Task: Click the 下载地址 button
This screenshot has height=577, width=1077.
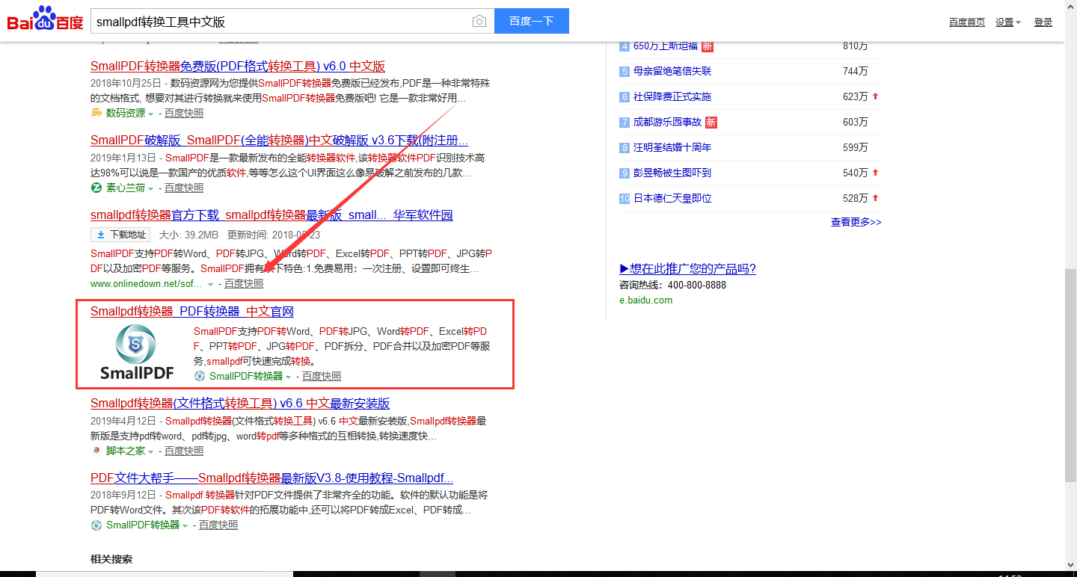Action: pos(120,235)
